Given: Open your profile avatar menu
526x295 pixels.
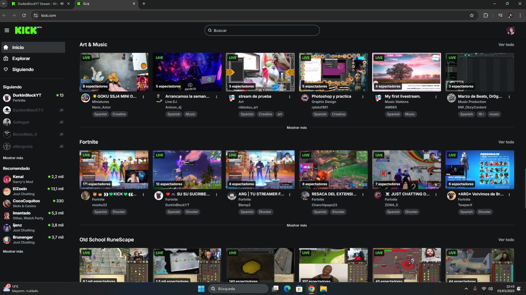Looking at the screenshot, I should point(511,30).
